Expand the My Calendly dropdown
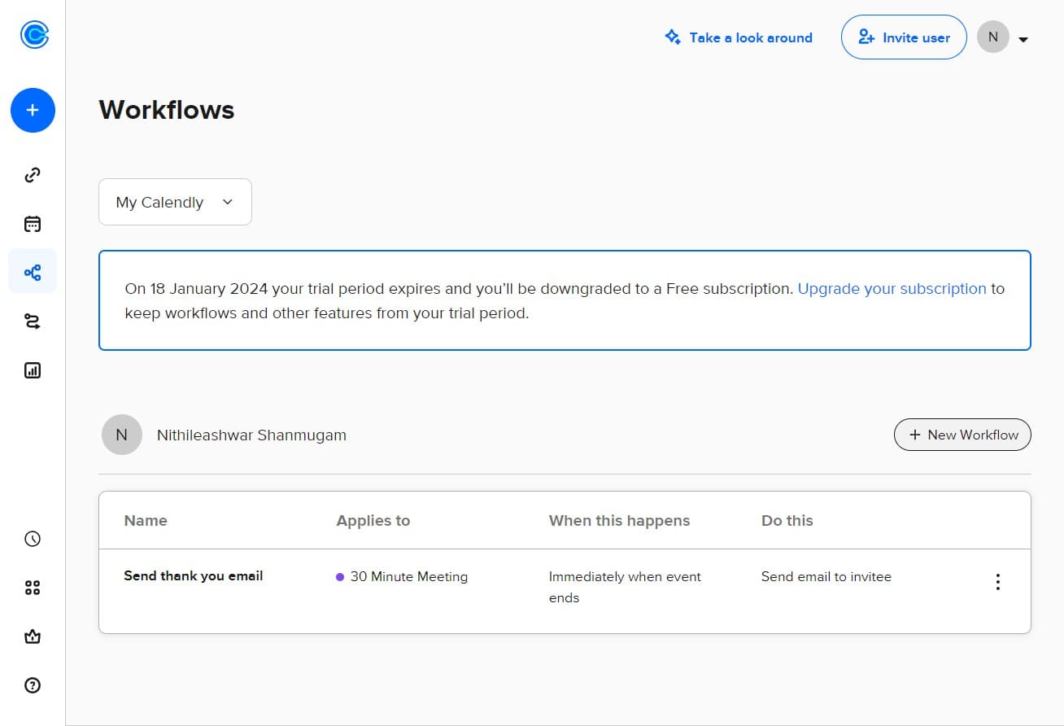 point(174,201)
